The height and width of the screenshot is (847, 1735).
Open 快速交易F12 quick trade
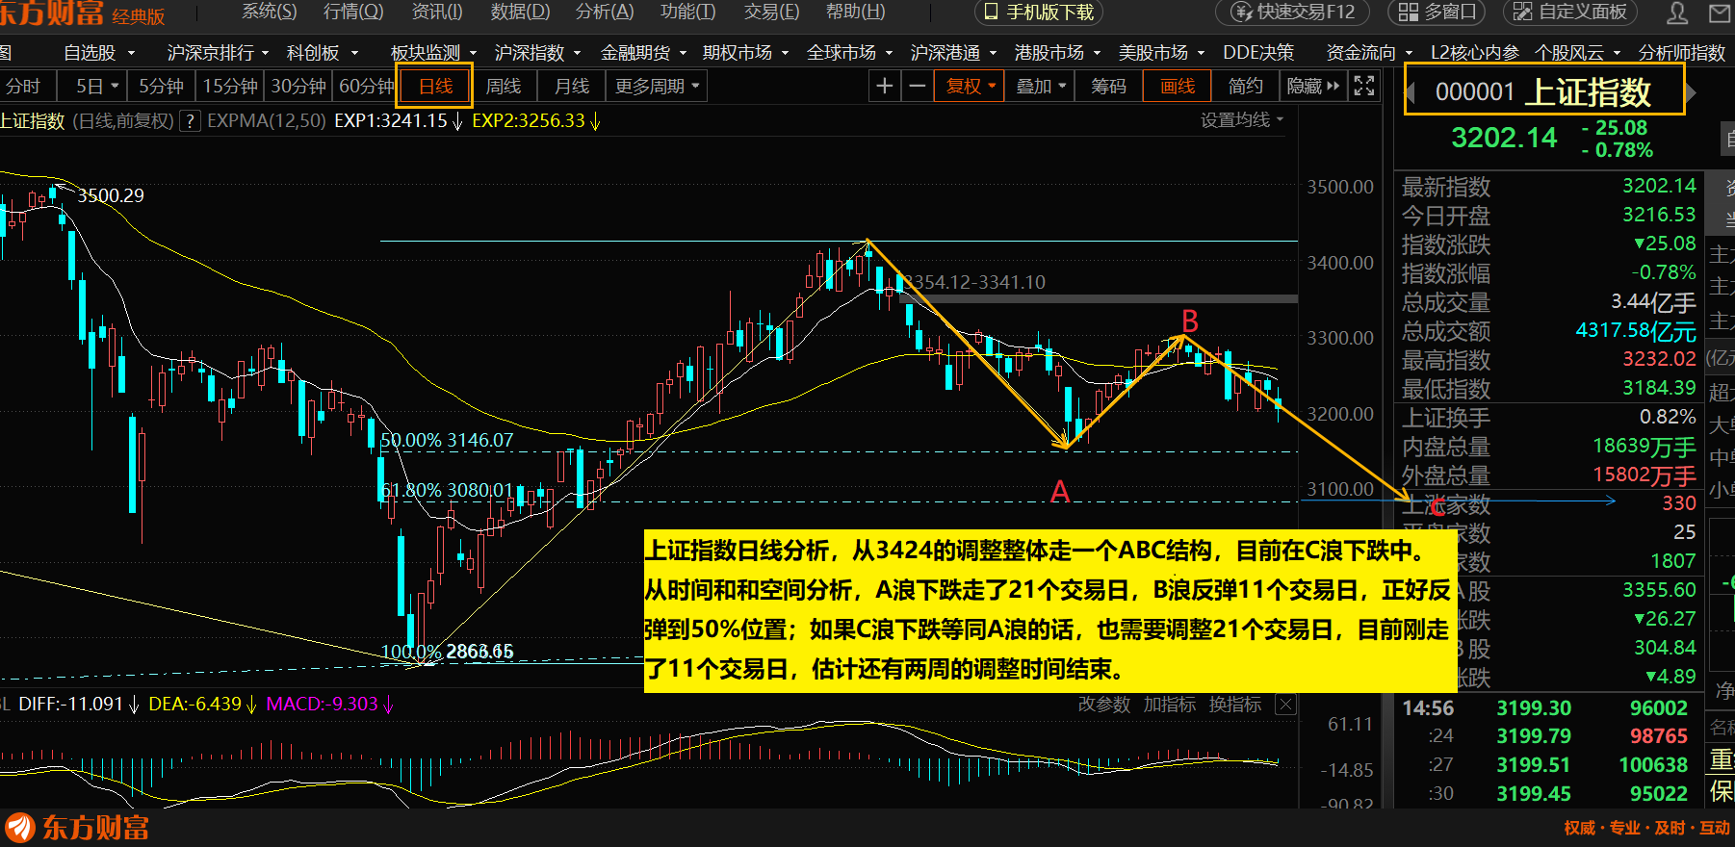pos(1293,13)
